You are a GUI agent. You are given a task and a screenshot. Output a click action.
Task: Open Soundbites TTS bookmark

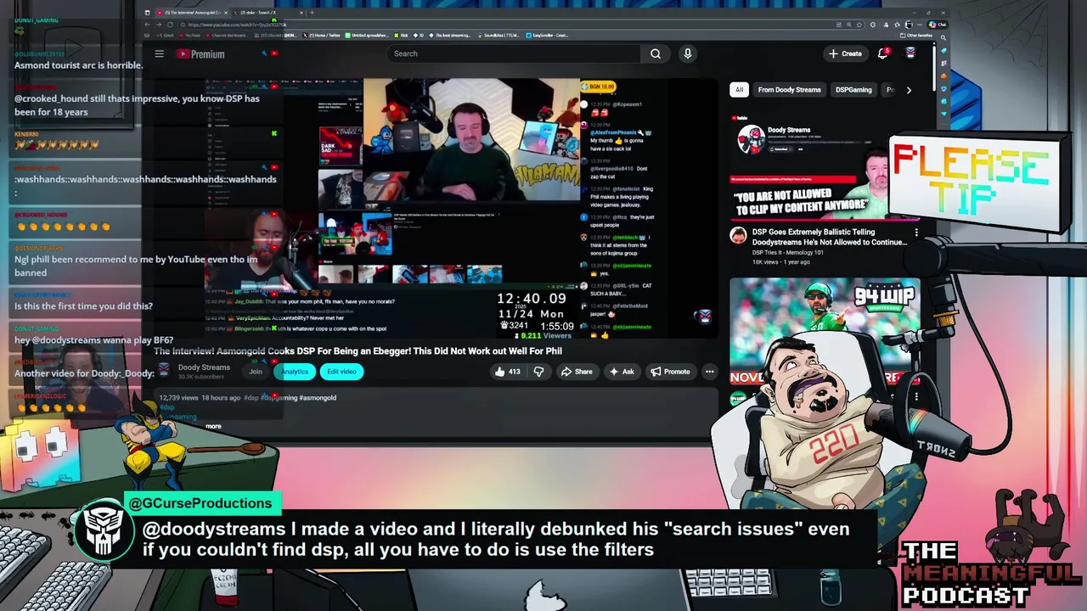click(x=500, y=36)
